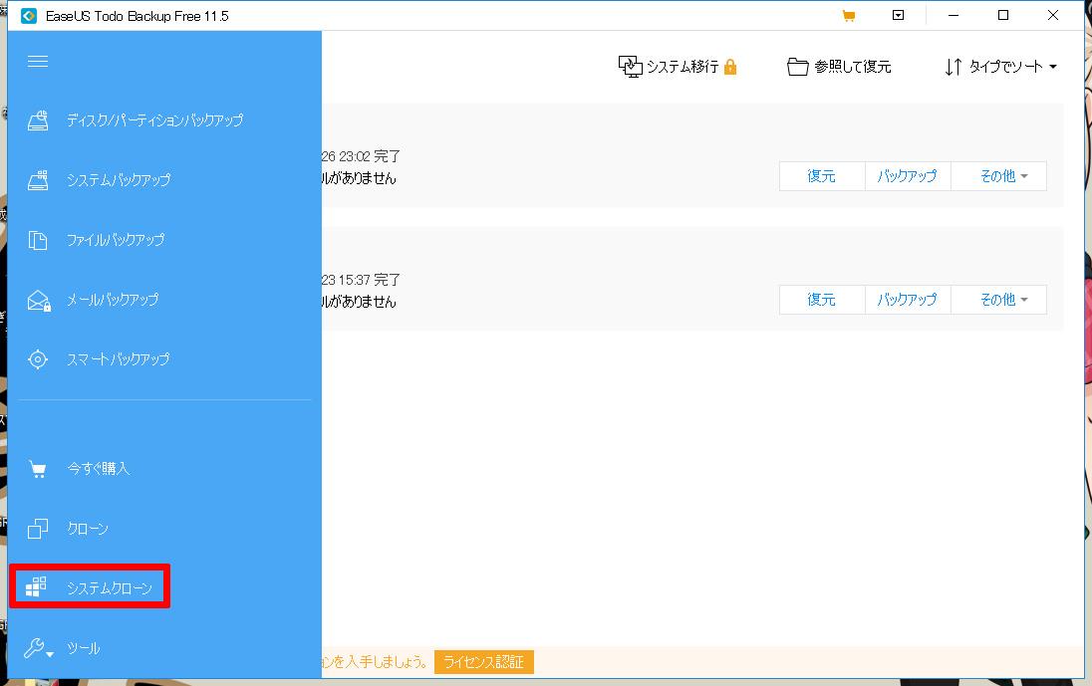Click the folder icon for 参照して復元

pos(797,67)
